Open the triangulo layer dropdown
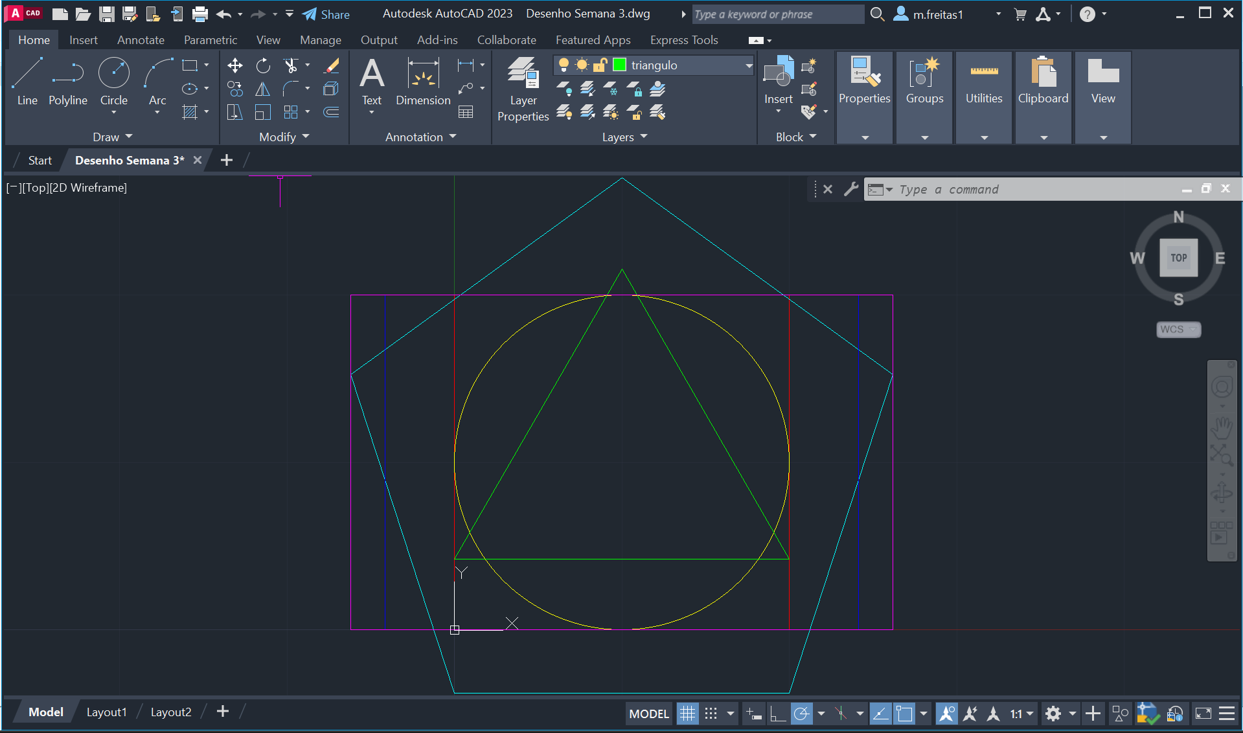The image size is (1243, 733). (x=749, y=65)
